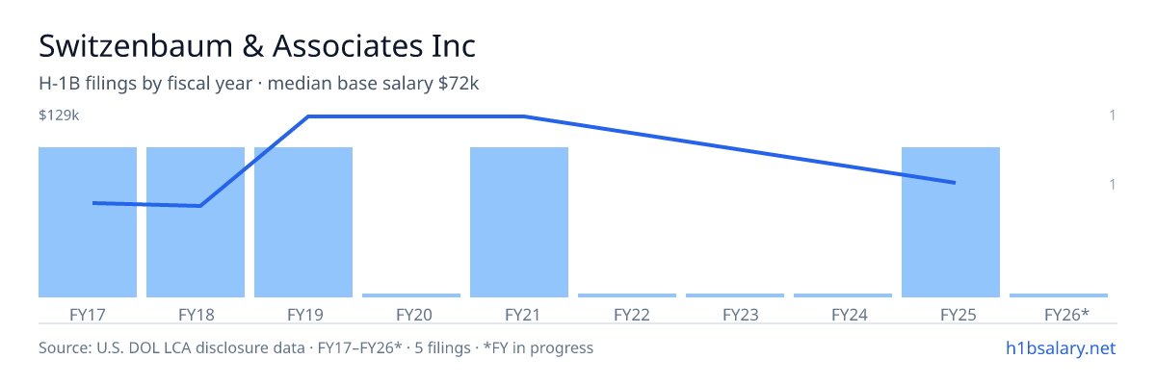Screen dimensions: 1156x385
Task: Click the FY22 bar stub
Action: click(627, 295)
